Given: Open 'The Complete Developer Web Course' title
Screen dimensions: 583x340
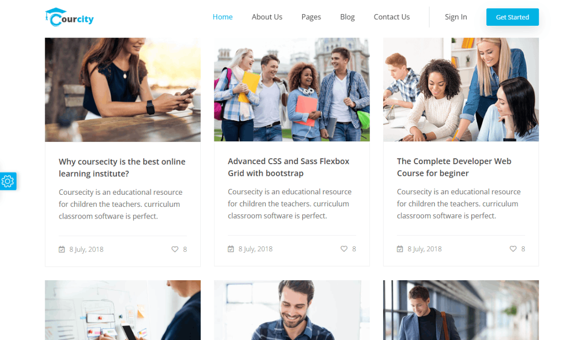Looking at the screenshot, I should [x=454, y=167].
